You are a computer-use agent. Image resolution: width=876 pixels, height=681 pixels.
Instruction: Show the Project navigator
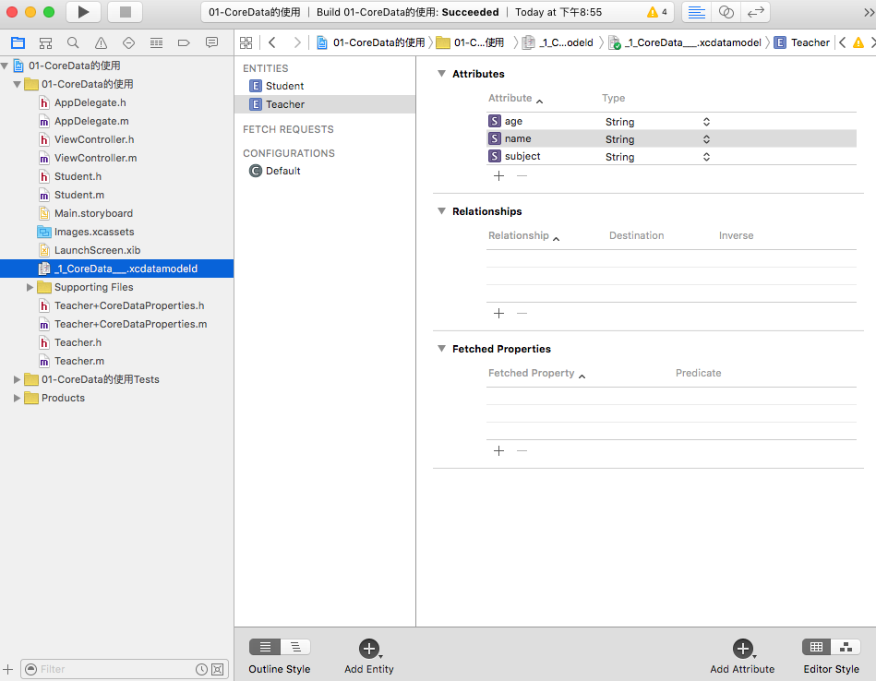(18, 42)
